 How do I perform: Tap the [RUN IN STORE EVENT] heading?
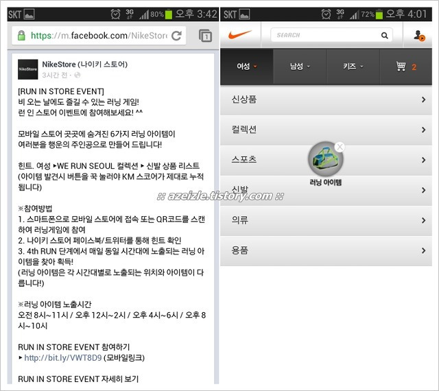click(x=61, y=91)
